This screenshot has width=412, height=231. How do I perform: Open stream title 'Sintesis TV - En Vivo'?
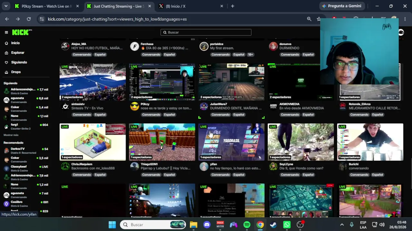87,108
